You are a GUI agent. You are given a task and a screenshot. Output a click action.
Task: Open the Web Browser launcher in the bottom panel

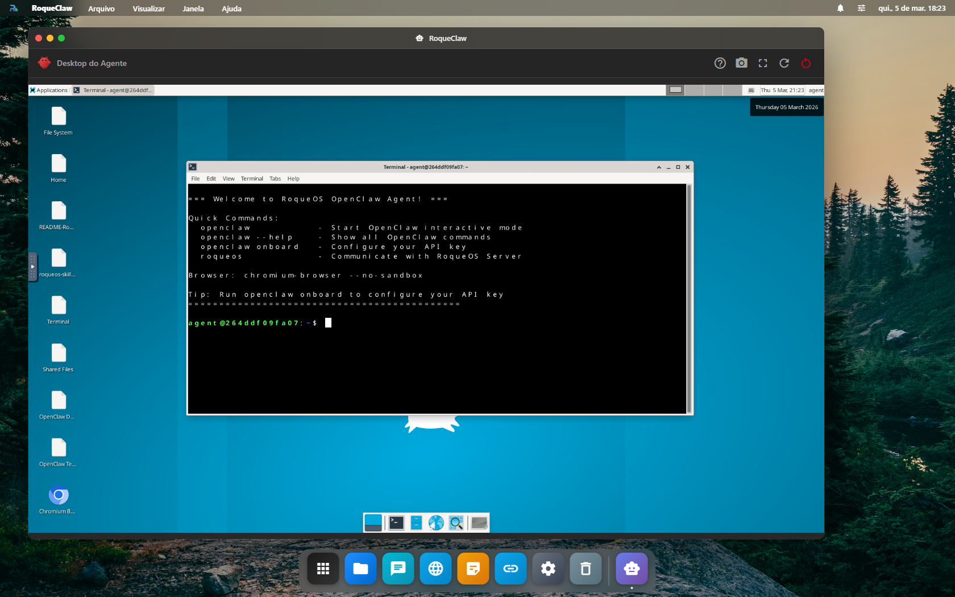pos(436,523)
